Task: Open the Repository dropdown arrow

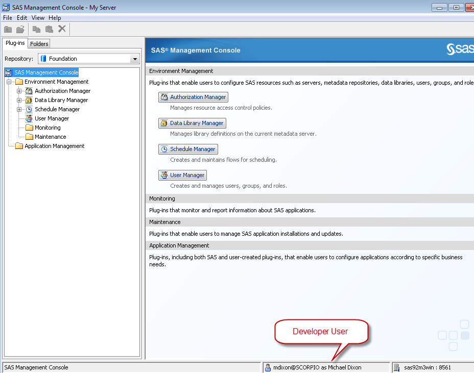Action: [135, 59]
